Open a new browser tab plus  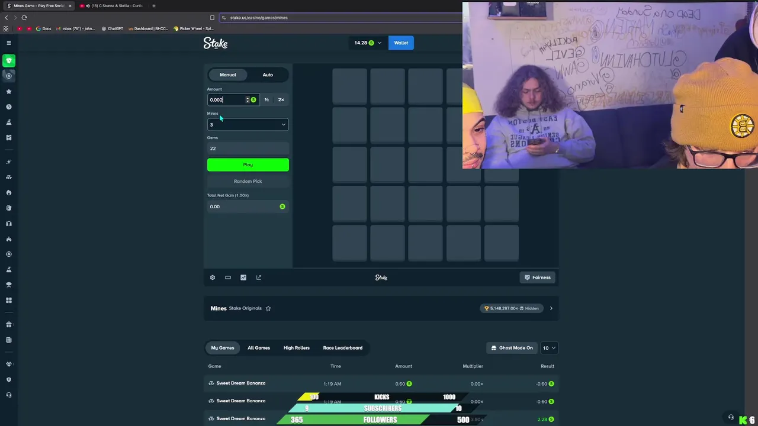(x=154, y=6)
